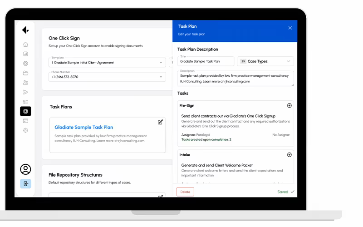Screen dimensions: 363x227
Task: Click the task plan Description text area
Action: (x=235, y=79)
